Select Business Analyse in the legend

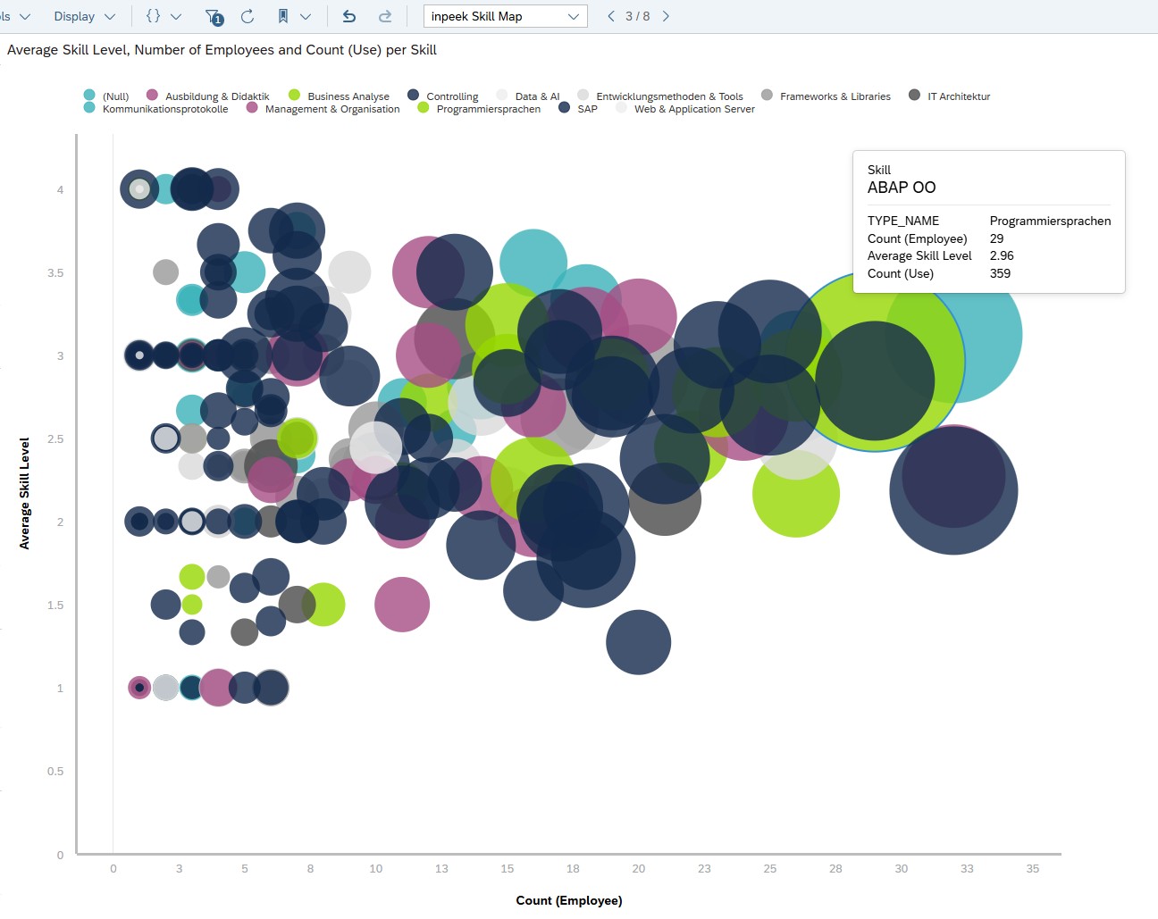pos(339,96)
